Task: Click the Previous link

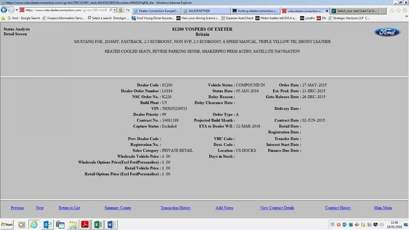Action: 17,208
